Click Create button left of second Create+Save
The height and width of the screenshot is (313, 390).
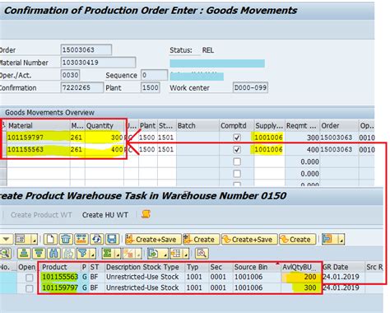[201, 239]
